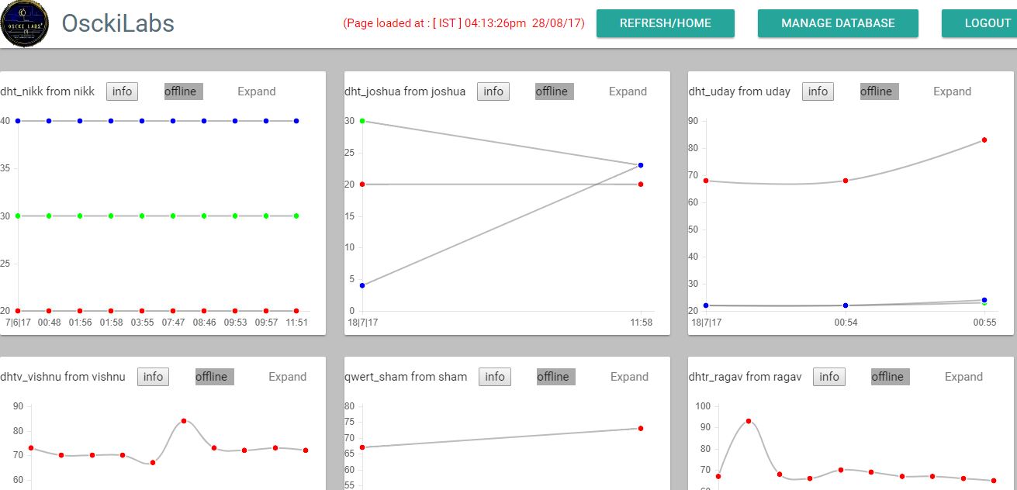Open info for dht_nikk
The height and width of the screenshot is (490, 1017).
(123, 91)
